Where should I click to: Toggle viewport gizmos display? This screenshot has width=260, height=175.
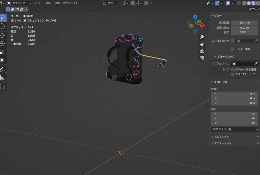(x=217, y=3)
